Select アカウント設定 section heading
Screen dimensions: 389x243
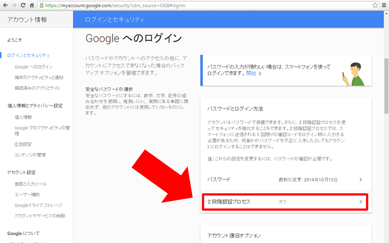point(21,173)
